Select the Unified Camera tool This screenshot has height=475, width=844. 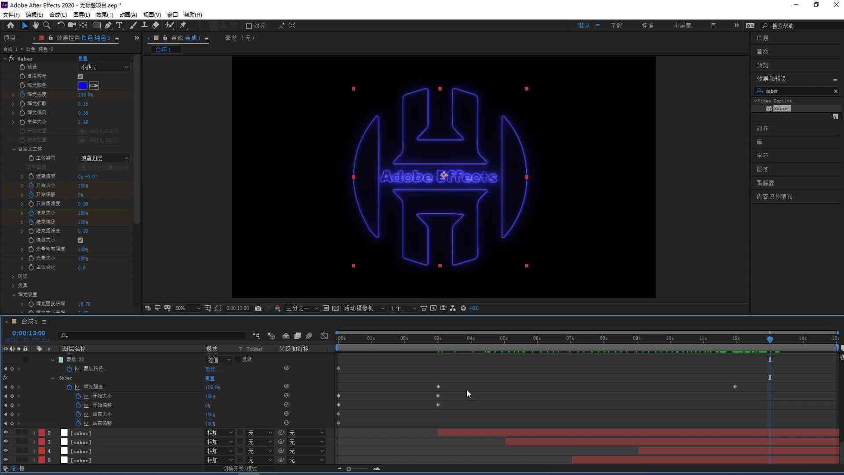coord(72,26)
